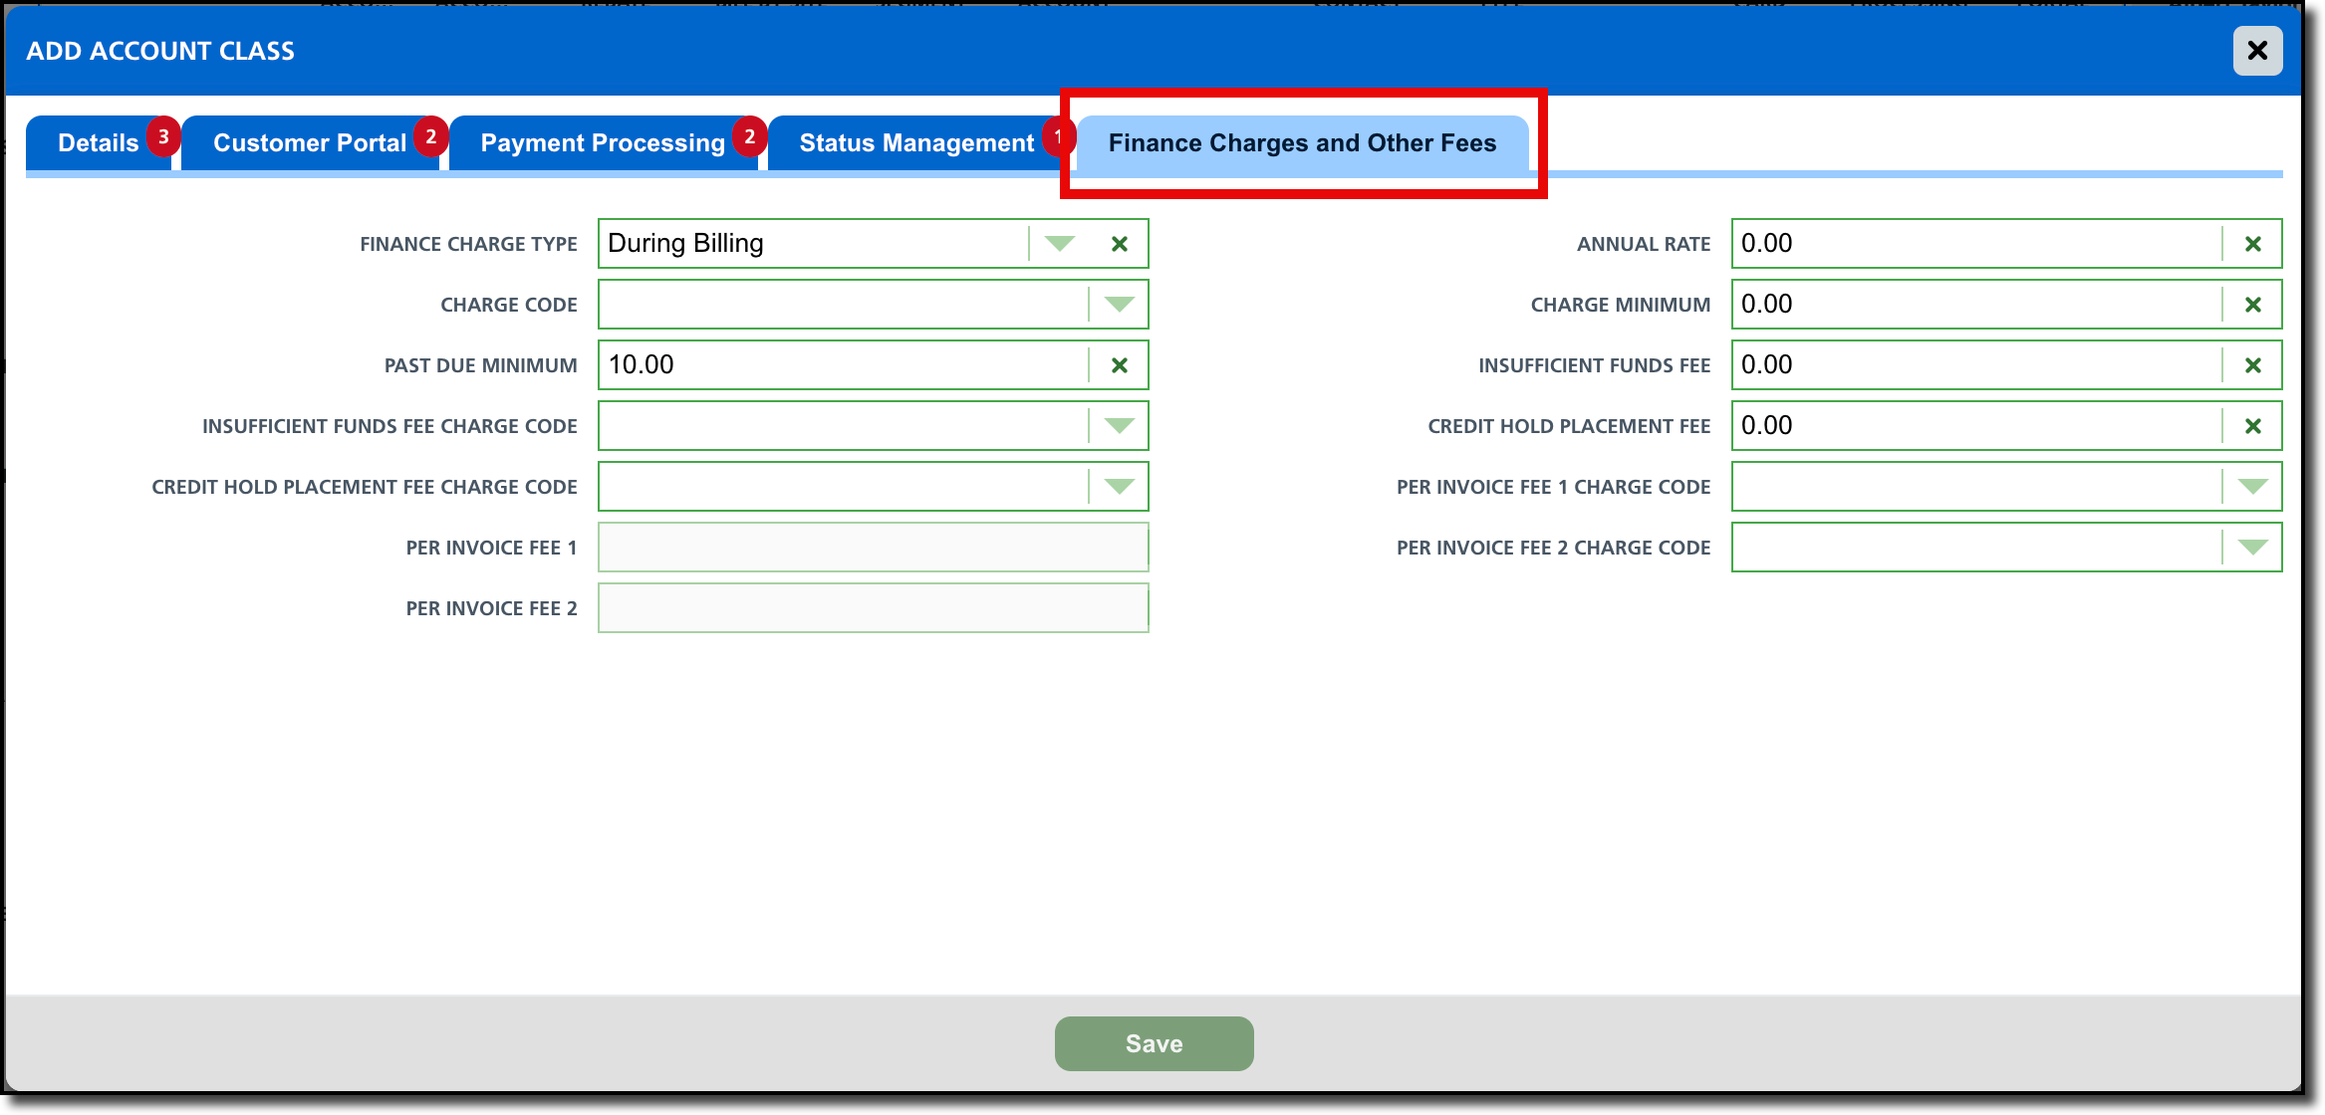Click into the Past Due Minimum field
Screen dimensions: 2325x1115
coord(842,365)
